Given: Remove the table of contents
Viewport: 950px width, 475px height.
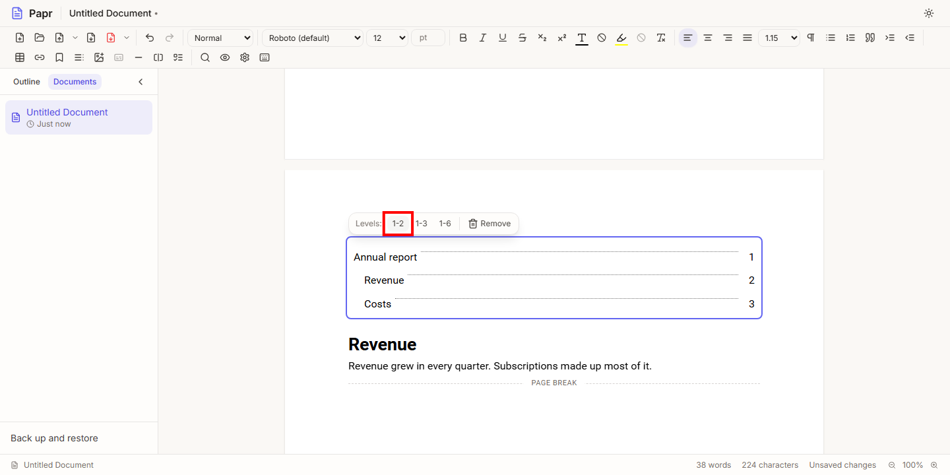Looking at the screenshot, I should [490, 224].
